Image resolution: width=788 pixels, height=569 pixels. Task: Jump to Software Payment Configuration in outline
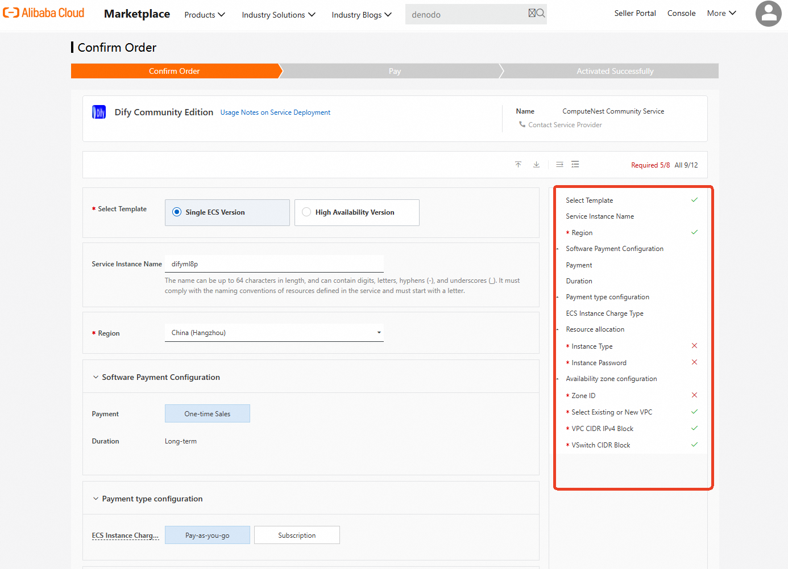pyautogui.click(x=615, y=249)
